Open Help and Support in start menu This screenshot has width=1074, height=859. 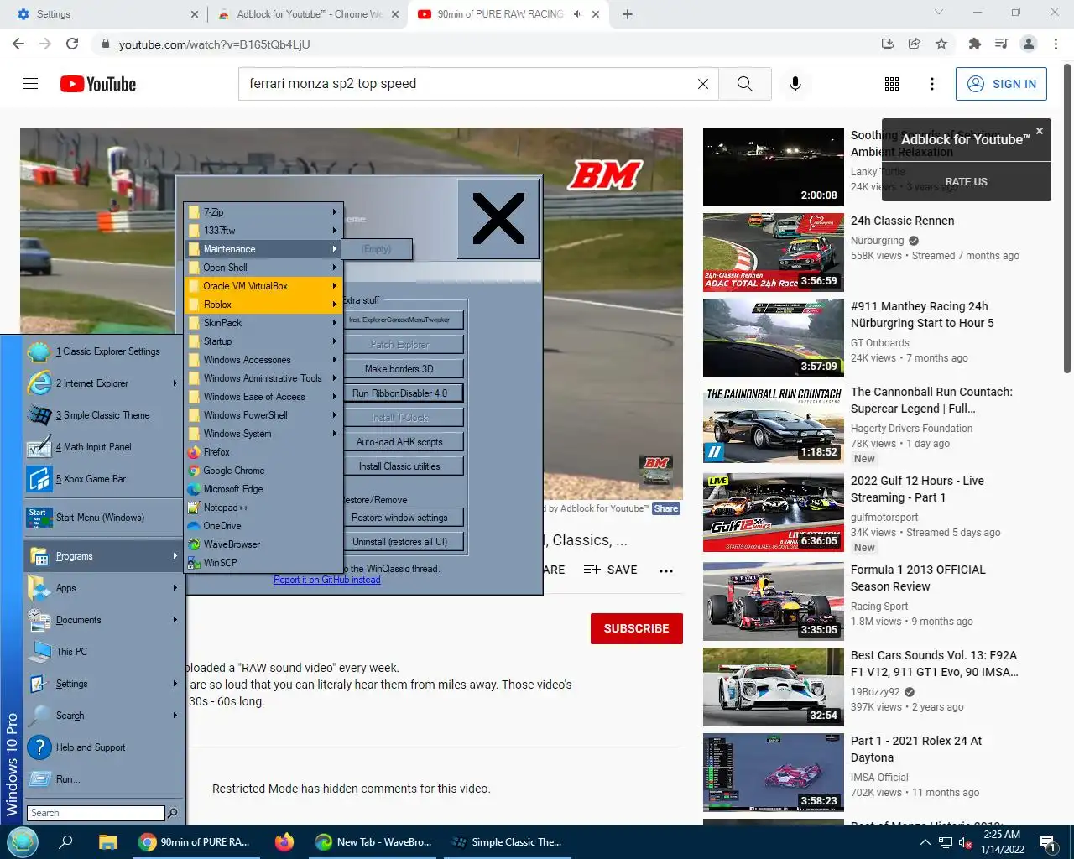(x=103, y=747)
